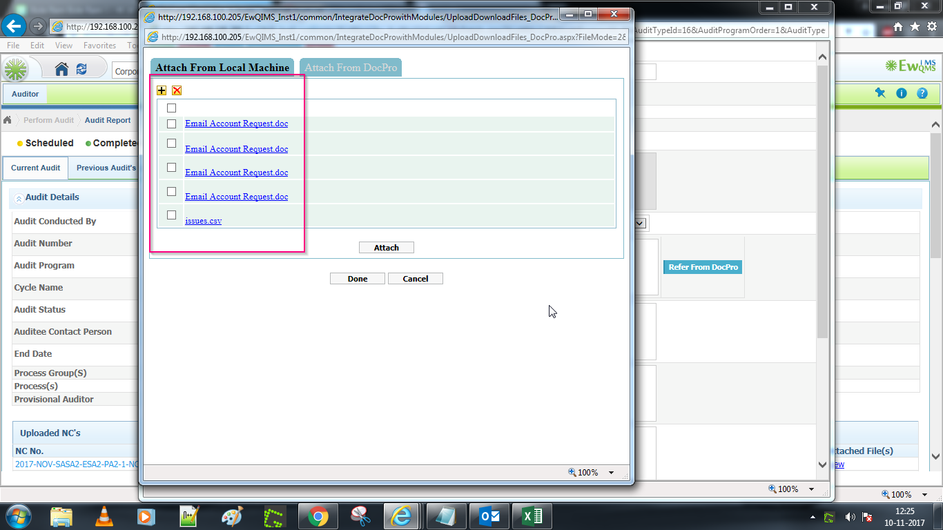Click the IE back arrow button
This screenshot has height=530, width=943.
13,26
